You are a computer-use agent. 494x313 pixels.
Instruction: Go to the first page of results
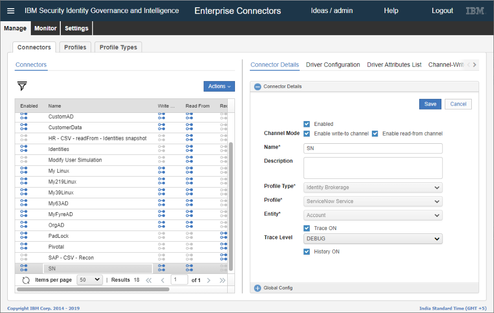click(x=149, y=280)
